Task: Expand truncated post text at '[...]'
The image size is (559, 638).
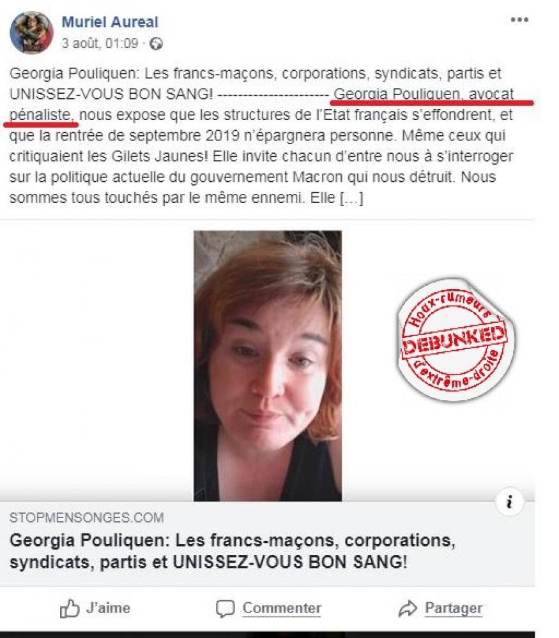Action: (351, 198)
